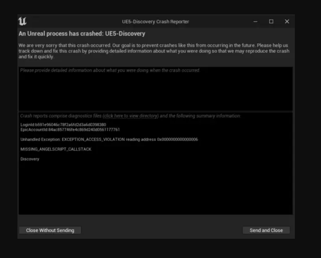Viewport: 321px width, 258px height.
Task: Select the 'Discovery' line in summary
Action: click(x=30, y=159)
